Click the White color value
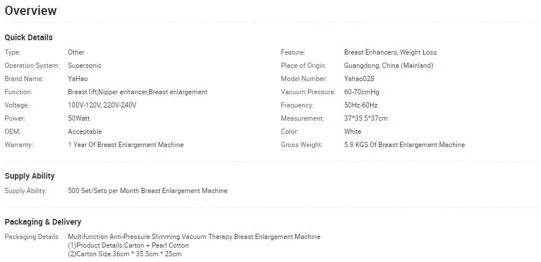Screen dimensions: 541x262 pyautogui.click(x=353, y=132)
